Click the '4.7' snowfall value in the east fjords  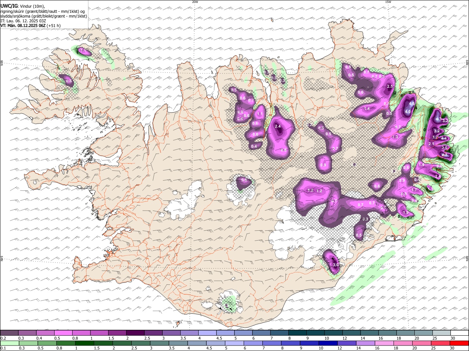click(x=444, y=155)
